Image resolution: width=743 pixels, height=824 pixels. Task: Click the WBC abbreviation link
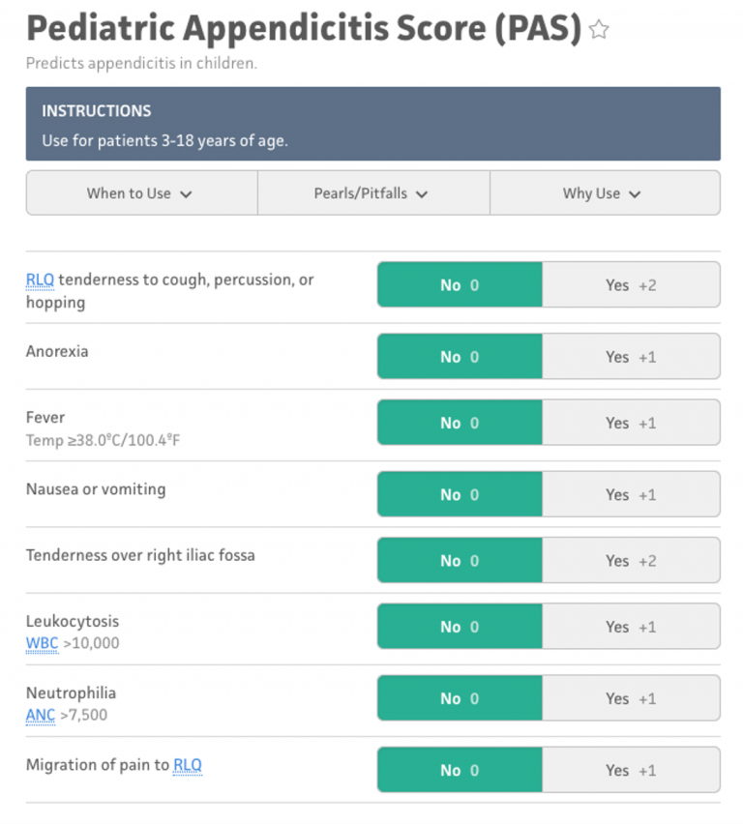tap(42, 643)
